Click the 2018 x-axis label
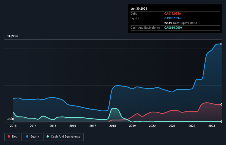The image size is (226, 145). pyautogui.click(x=113, y=126)
